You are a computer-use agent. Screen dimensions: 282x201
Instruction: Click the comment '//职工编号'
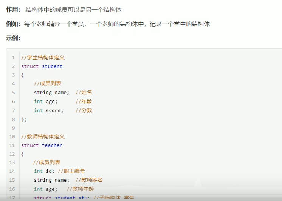(71, 171)
